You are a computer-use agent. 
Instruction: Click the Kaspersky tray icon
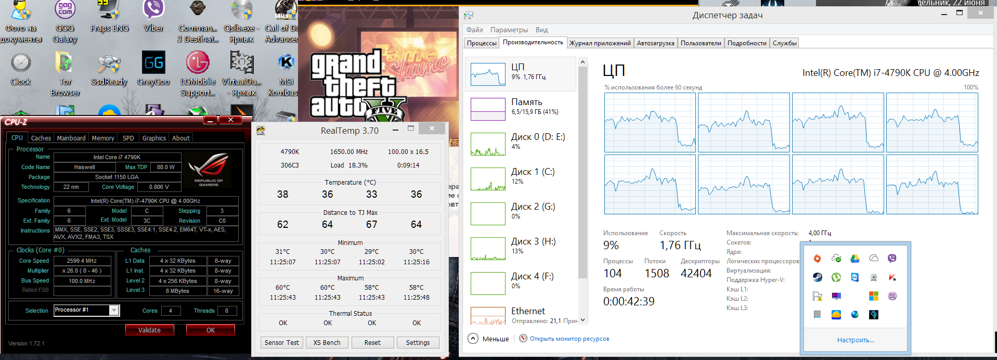(892, 277)
